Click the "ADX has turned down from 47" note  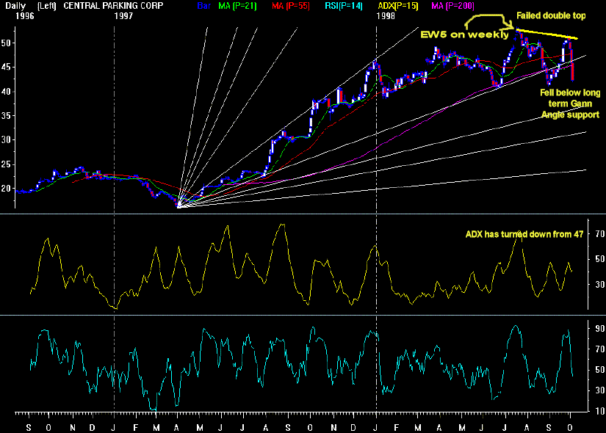[524, 234]
